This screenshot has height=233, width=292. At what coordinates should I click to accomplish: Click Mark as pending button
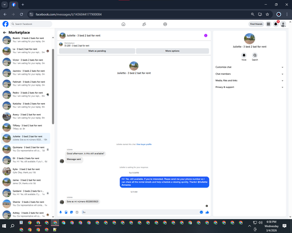97,51
